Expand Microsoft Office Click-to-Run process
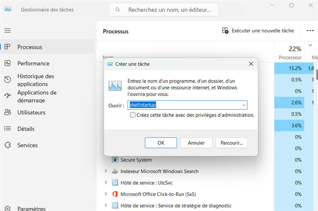318x211 pixels. click(x=106, y=194)
